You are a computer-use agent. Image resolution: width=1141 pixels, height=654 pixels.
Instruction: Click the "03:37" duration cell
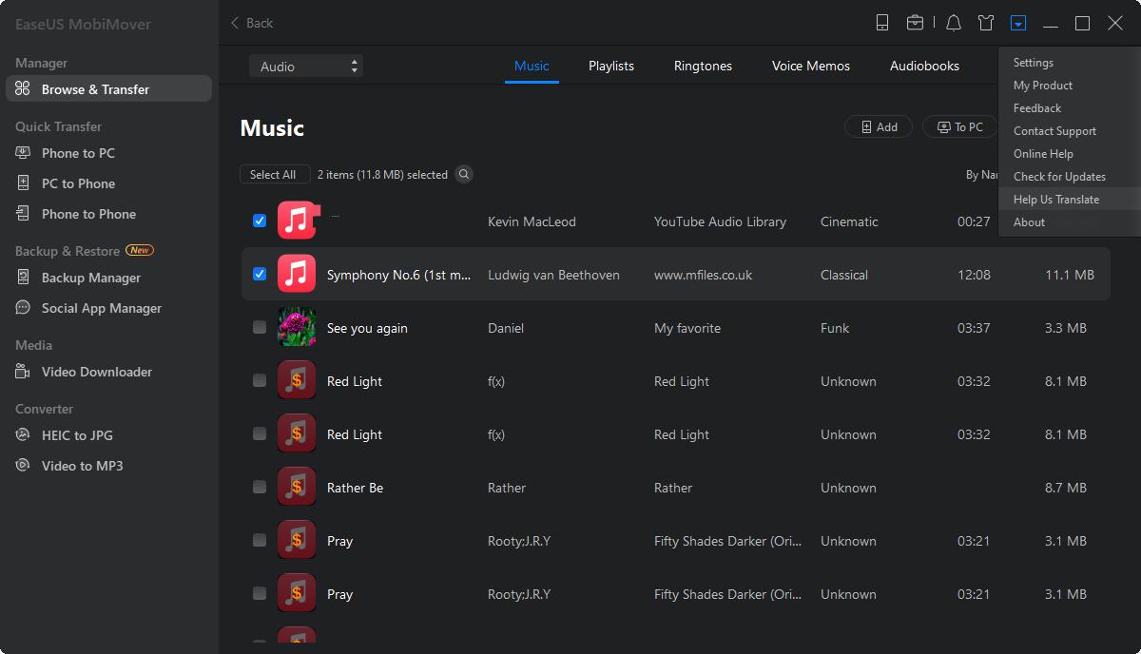pos(974,328)
